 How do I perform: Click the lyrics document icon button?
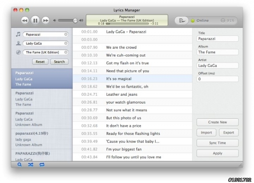tap(182, 21)
